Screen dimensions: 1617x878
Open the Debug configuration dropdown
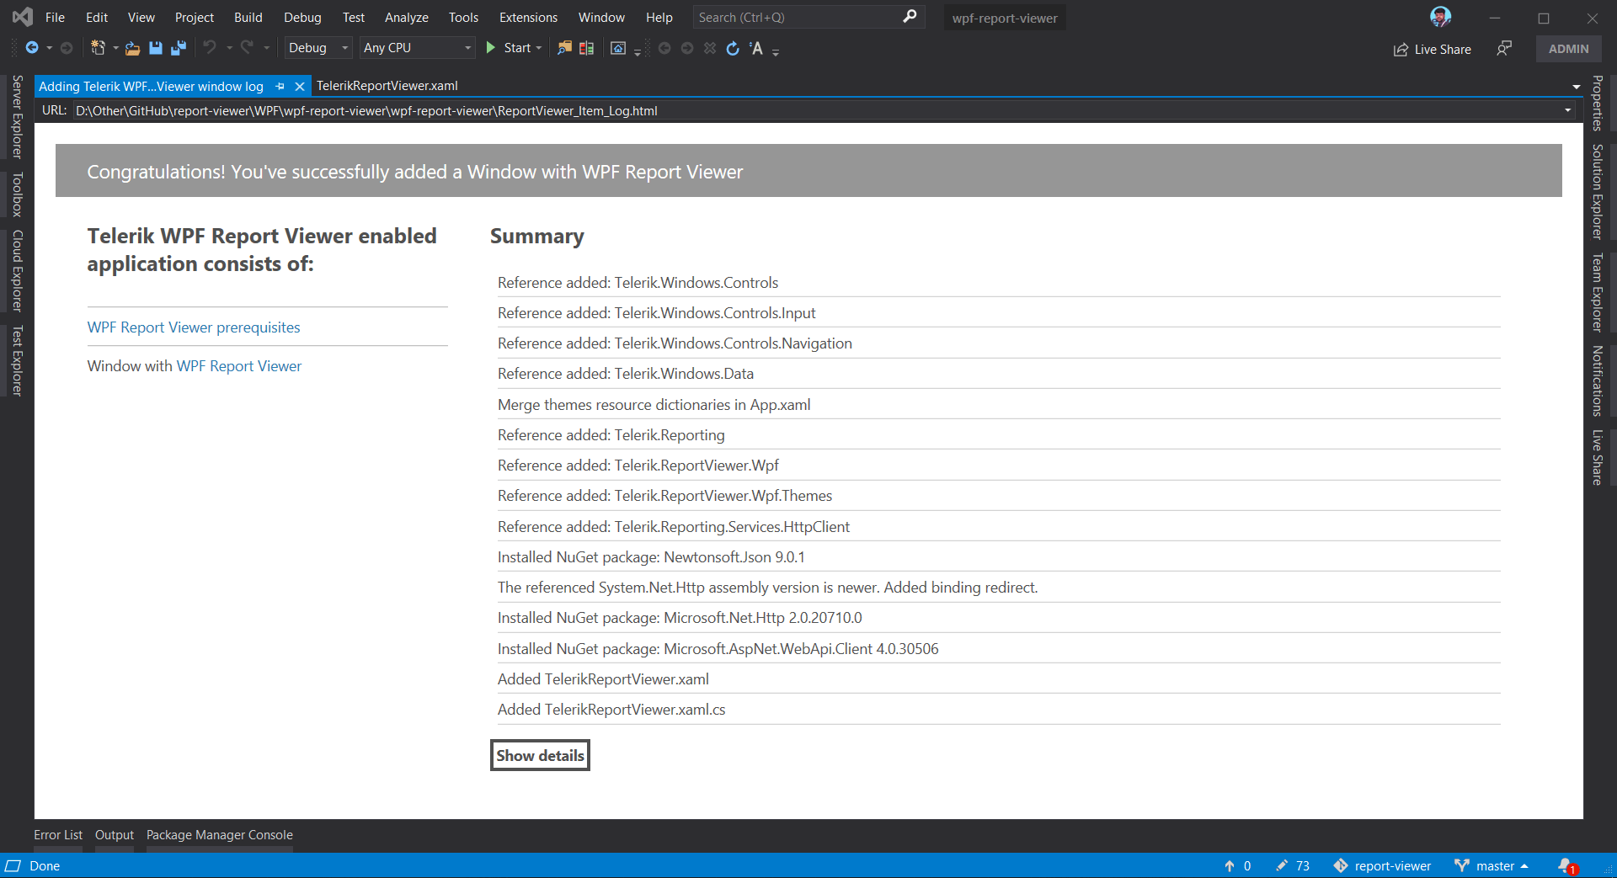click(318, 48)
